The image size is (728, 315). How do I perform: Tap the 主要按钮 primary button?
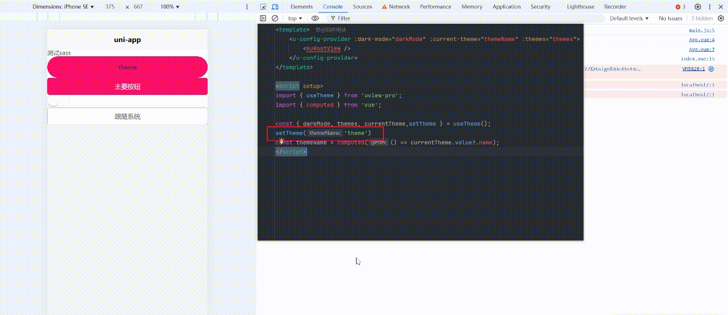click(127, 86)
